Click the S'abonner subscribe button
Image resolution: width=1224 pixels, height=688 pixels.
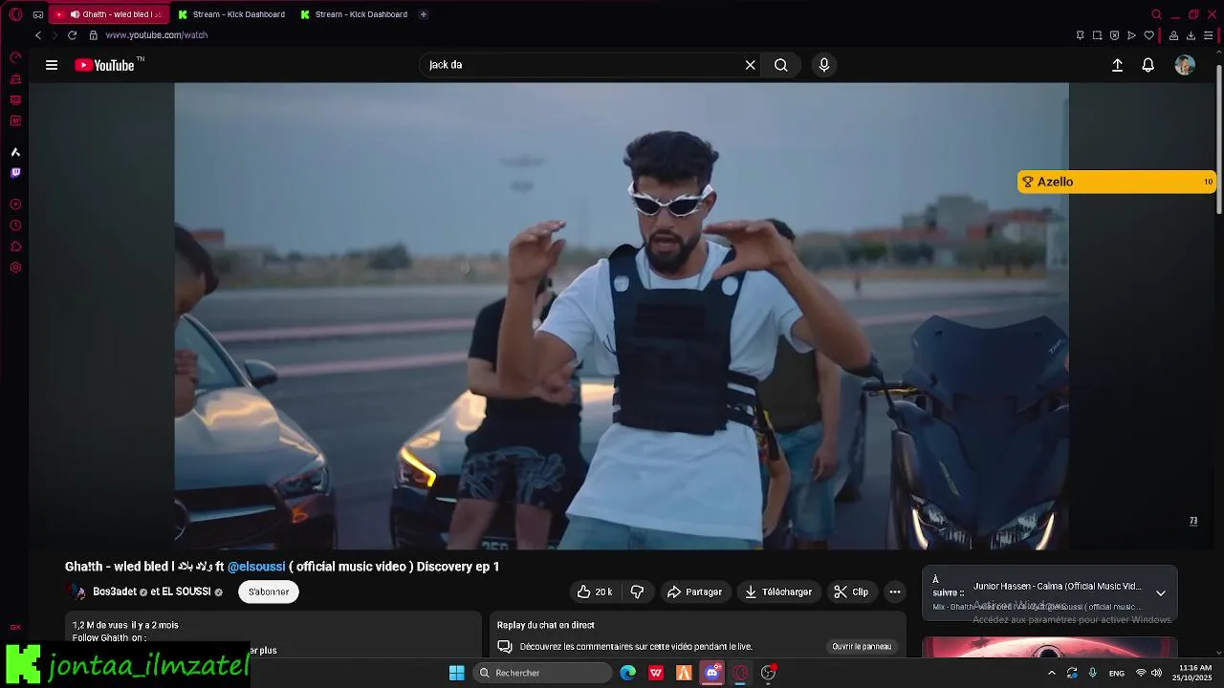pyautogui.click(x=269, y=592)
